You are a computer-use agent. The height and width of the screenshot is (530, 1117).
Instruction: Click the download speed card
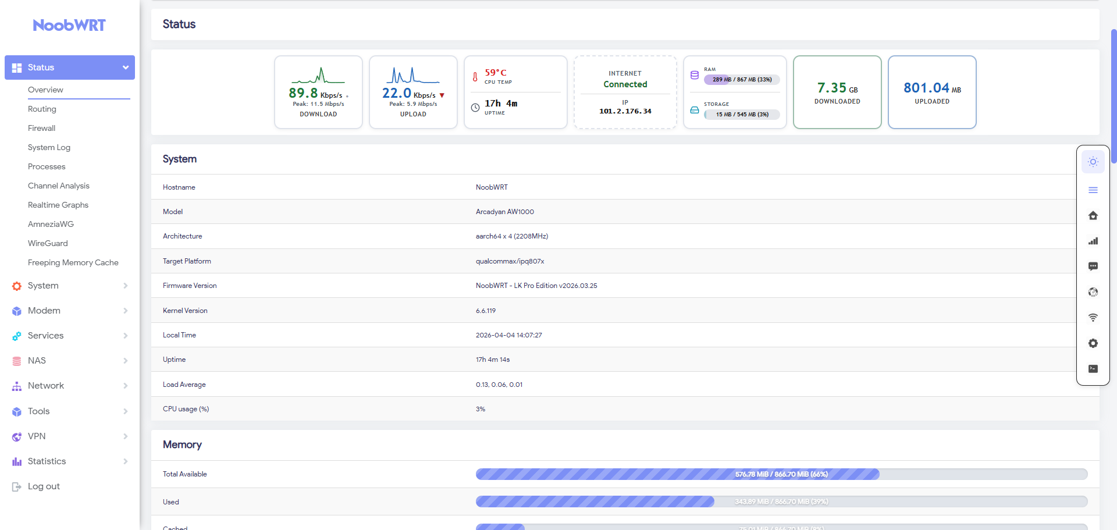(x=318, y=92)
